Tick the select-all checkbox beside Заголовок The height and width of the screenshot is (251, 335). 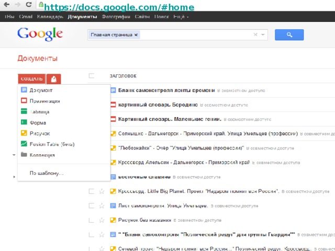click(92, 75)
